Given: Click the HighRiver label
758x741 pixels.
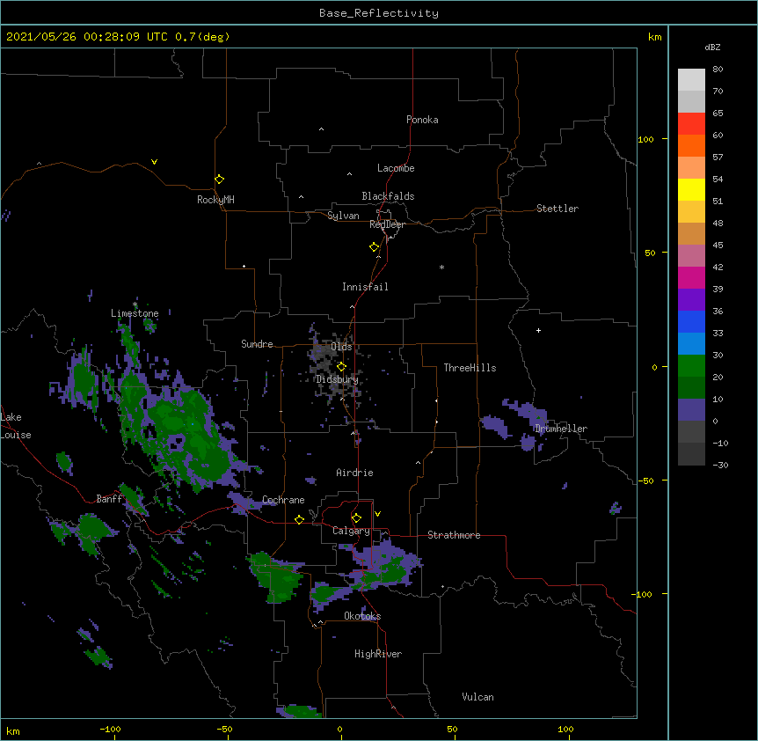Looking at the screenshot, I should pyautogui.click(x=378, y=654).
